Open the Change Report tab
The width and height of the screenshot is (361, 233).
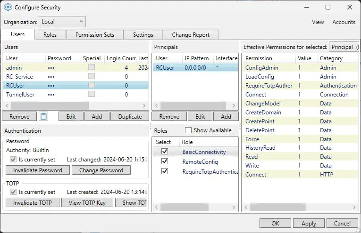(x=191, y=35)
